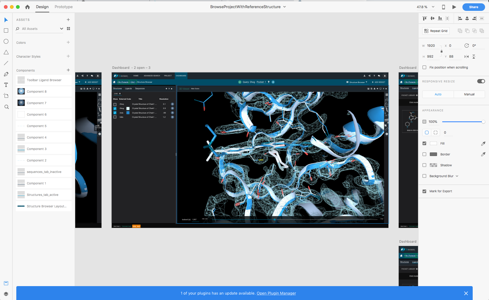Add a character style with plus

pos(68,56)
